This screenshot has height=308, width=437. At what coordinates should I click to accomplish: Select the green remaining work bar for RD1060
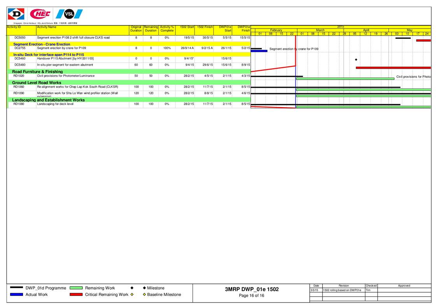click(x=363, y=90)
